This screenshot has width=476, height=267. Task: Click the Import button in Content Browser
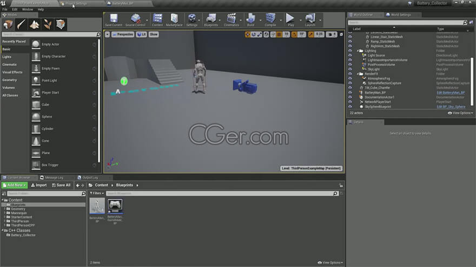tap(39, 185)
